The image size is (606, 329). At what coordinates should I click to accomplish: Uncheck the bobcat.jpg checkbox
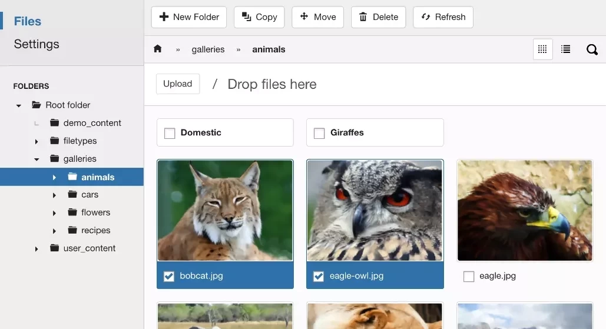click(169, 276)
